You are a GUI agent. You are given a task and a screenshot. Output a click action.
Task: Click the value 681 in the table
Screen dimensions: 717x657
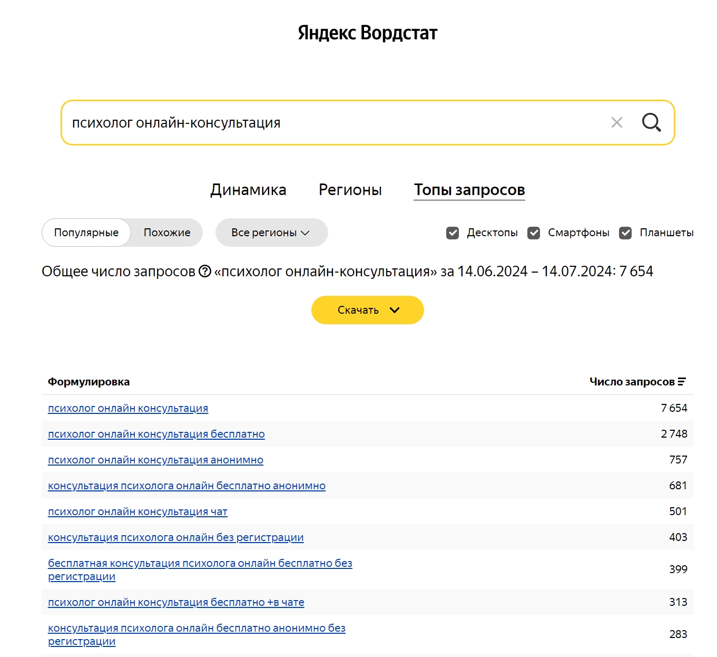pos(678,486)
